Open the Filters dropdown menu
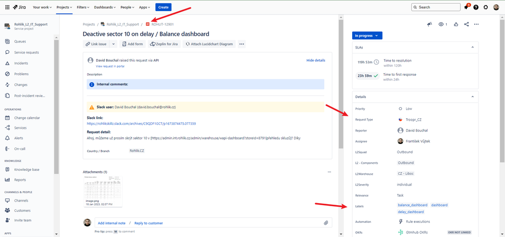 (x=83, y=7)
